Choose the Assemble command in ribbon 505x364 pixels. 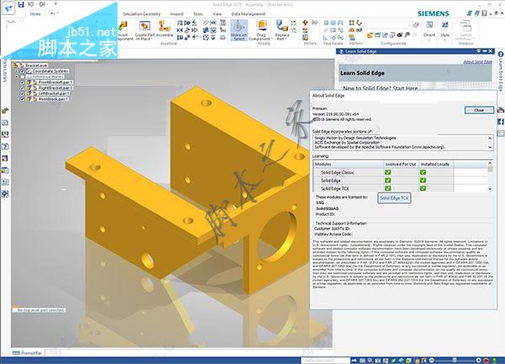tap(165, 29)
